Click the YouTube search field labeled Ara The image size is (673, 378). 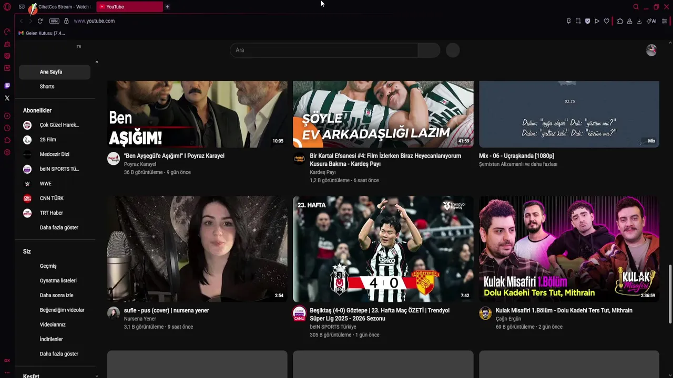(324, 50)
